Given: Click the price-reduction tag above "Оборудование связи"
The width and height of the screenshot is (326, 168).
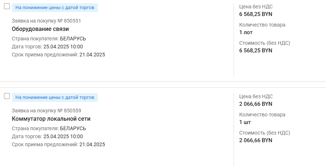Looking at the screenshot, I should pyautogui.click(x=55, y=7).
